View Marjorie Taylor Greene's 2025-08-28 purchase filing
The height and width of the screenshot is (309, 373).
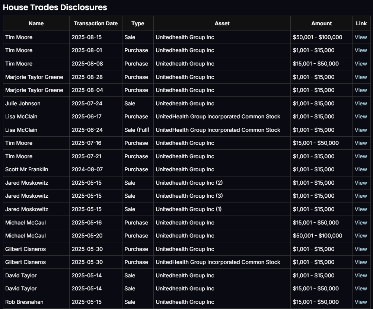click(361, 77)
